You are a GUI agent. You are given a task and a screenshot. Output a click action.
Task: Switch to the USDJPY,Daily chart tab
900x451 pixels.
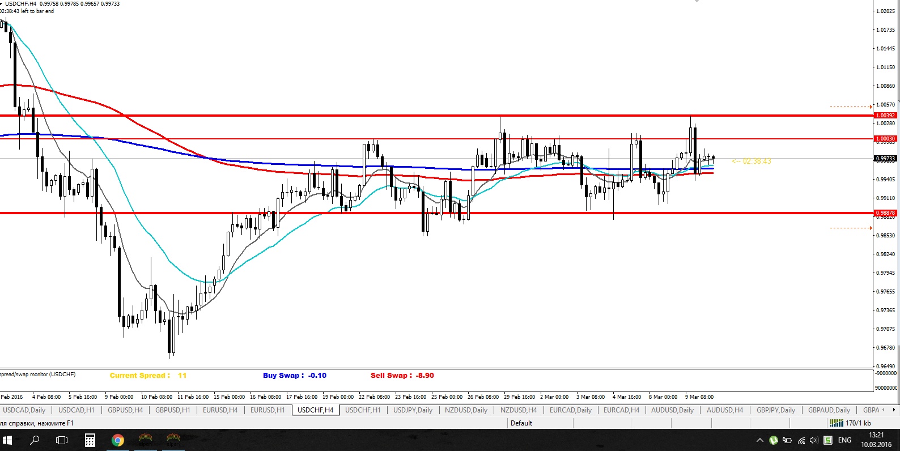click(x=413, y=410)
